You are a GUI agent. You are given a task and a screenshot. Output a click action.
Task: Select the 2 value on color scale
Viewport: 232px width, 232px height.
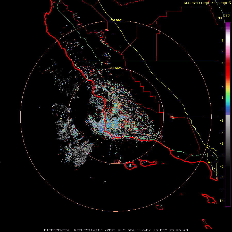(x=222, y=86)
